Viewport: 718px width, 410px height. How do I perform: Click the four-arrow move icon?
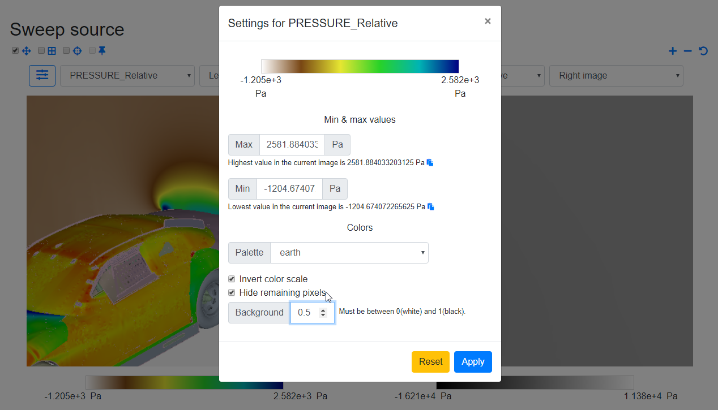pyautogui.click(x=26, y=51)
